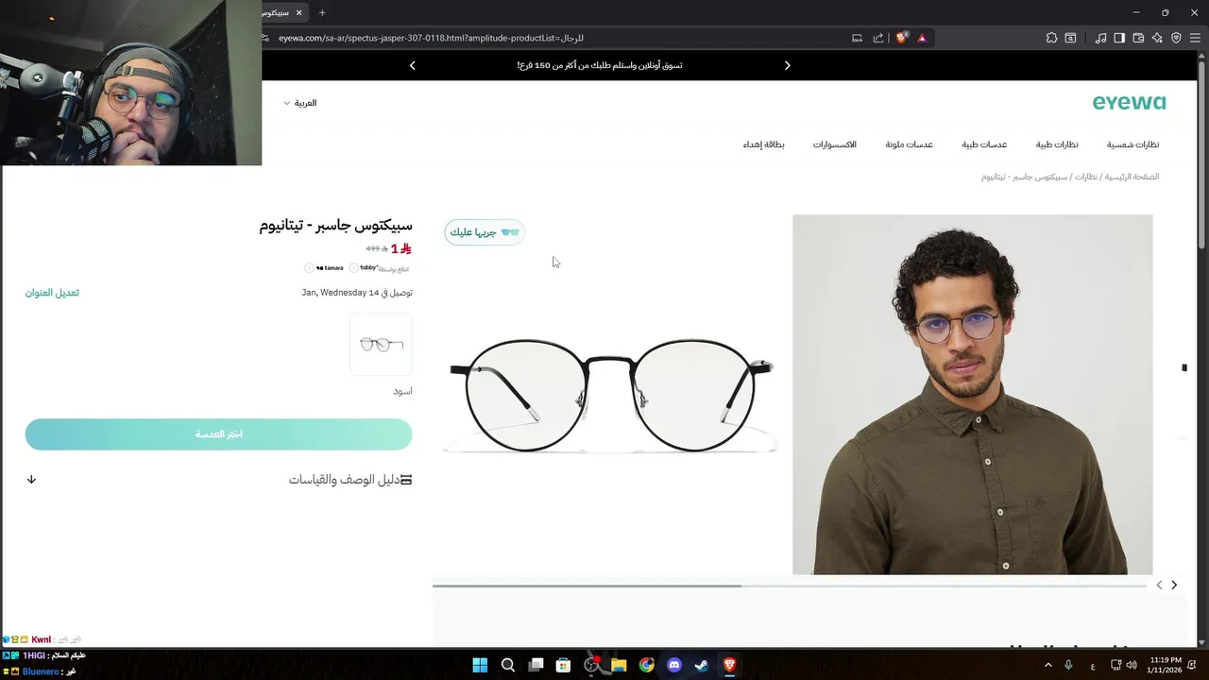This screenshot has width=1209, height=680.
Task: Click the model wearing glasses photo
Action: coord(972,394)
